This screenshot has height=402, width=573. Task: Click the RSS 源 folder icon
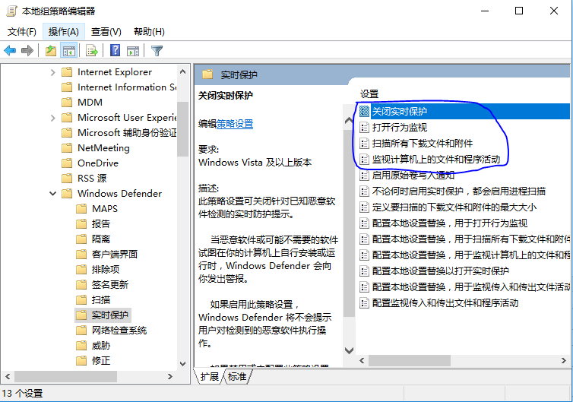[67, 179]
